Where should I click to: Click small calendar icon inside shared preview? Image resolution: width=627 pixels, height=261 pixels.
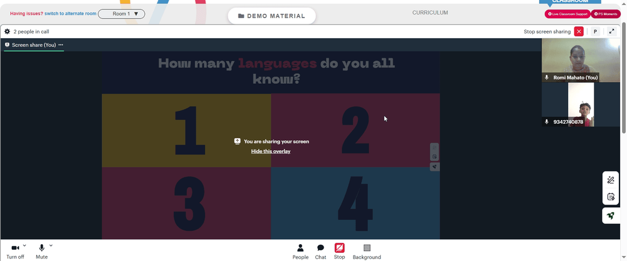coord(435,157)
